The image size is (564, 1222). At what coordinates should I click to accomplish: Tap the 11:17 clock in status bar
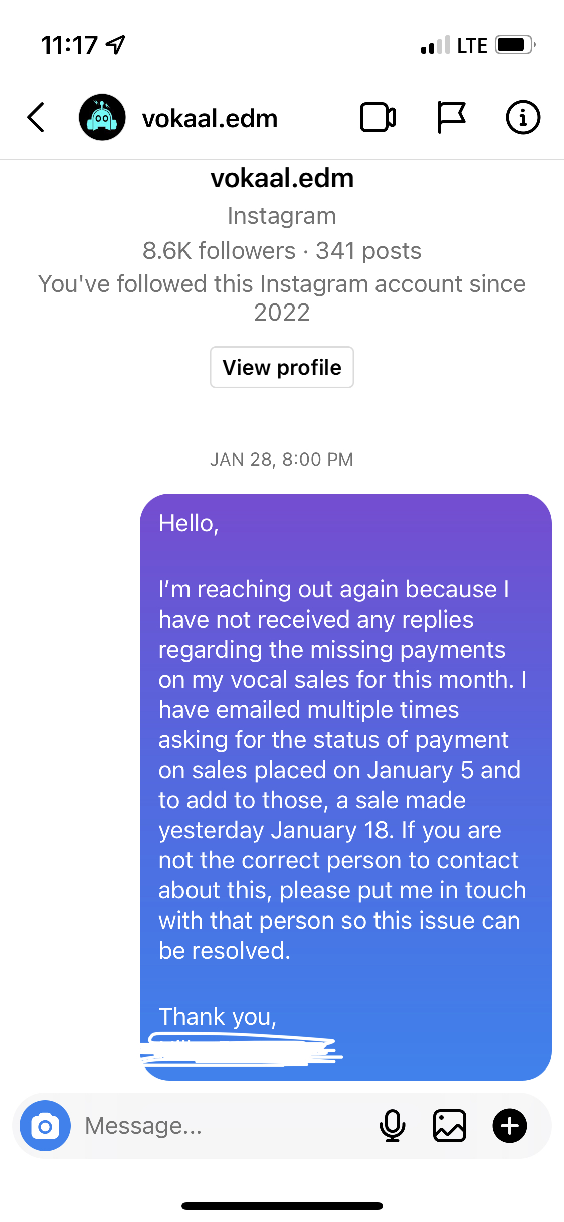coord(69,45)
